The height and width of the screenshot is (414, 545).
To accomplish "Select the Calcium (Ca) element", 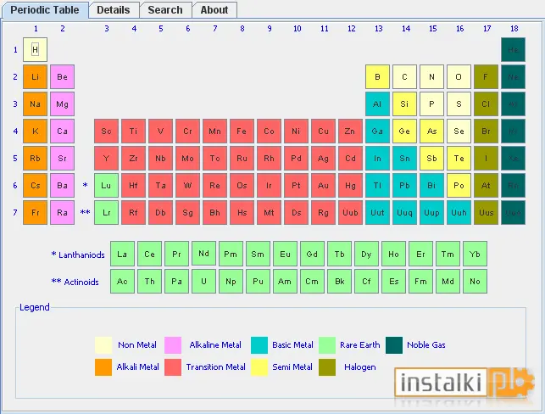I will (x=62, y=131).
